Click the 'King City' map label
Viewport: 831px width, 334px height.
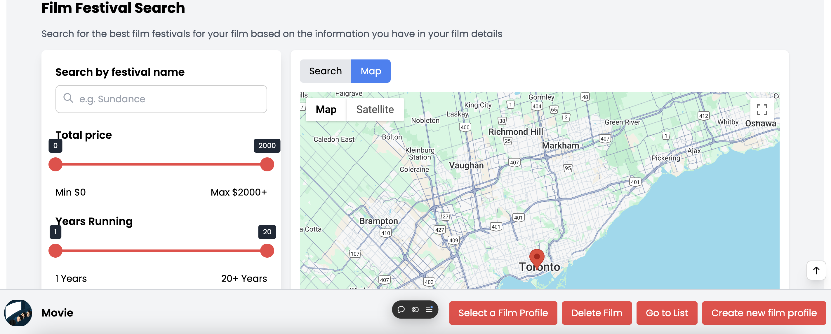[x=478, y=105]
